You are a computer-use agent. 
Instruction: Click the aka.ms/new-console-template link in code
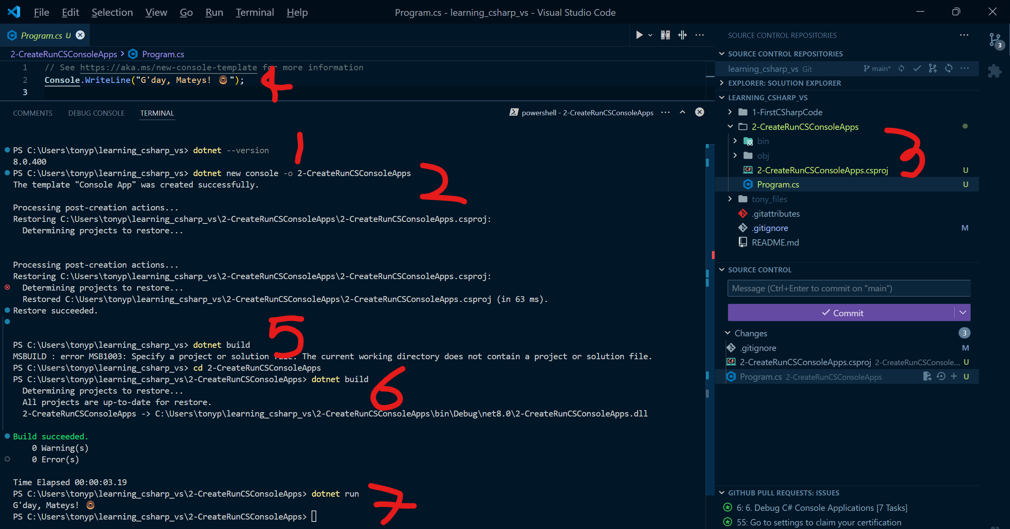point(169,68)
